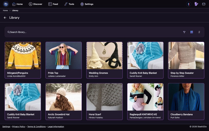Open the Tools menu item
The image size is (209, 131).
[69, 4]
